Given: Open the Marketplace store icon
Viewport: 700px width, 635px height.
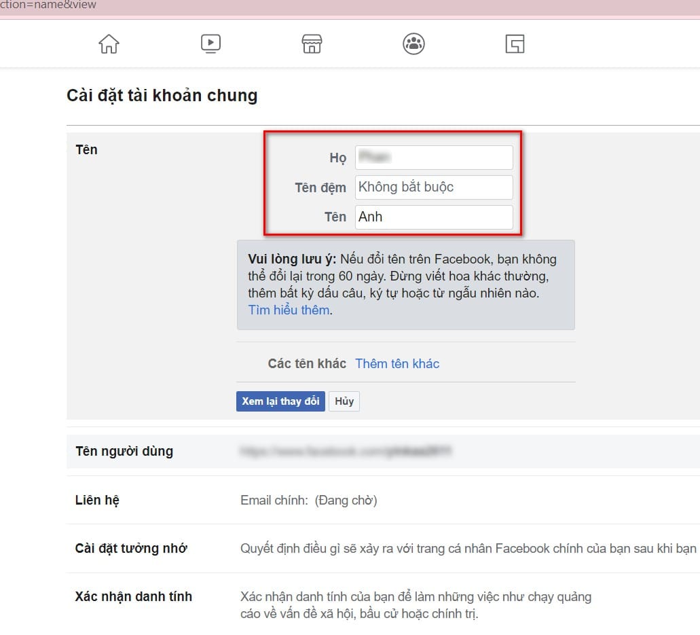Looking at the screenshot, I should point(312,43).
